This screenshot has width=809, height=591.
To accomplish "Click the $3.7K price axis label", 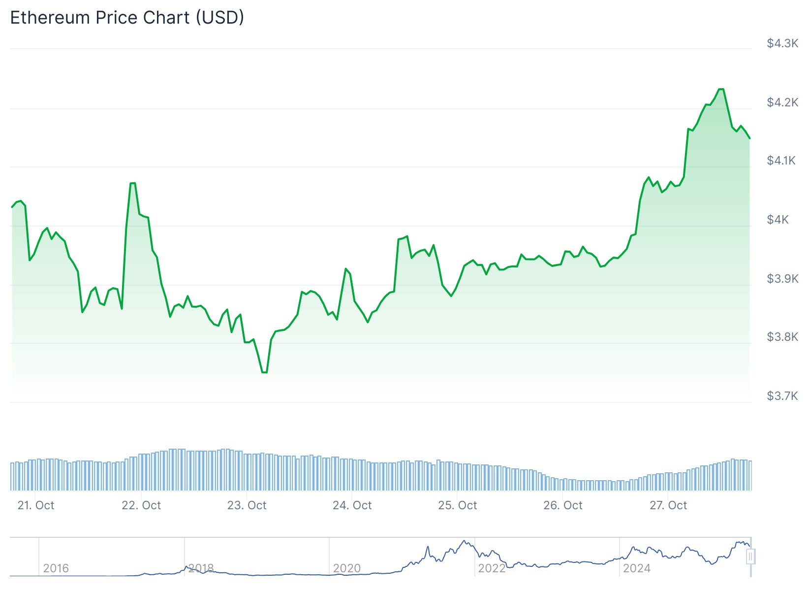I will click(x=782, y=396).
